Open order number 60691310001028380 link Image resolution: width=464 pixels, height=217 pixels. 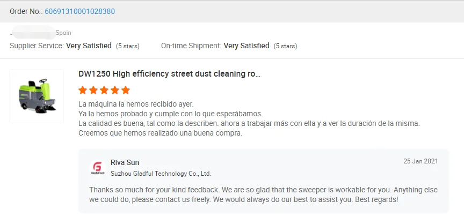pyautogui.click(x=79, y=11)
